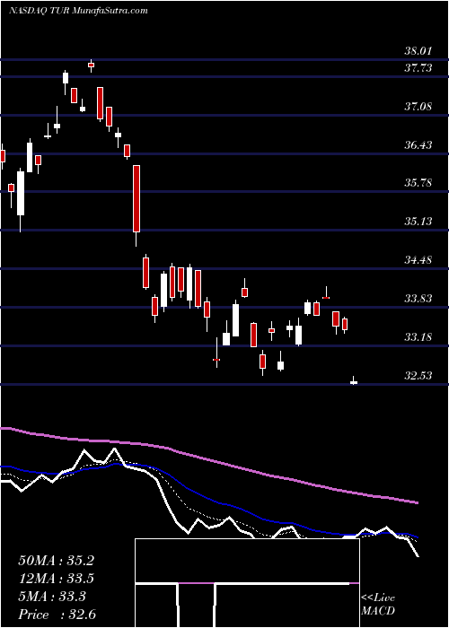Screen dimensions: 449x628
Task: Click the 33.18 price level label
Action: pos(418,337)
